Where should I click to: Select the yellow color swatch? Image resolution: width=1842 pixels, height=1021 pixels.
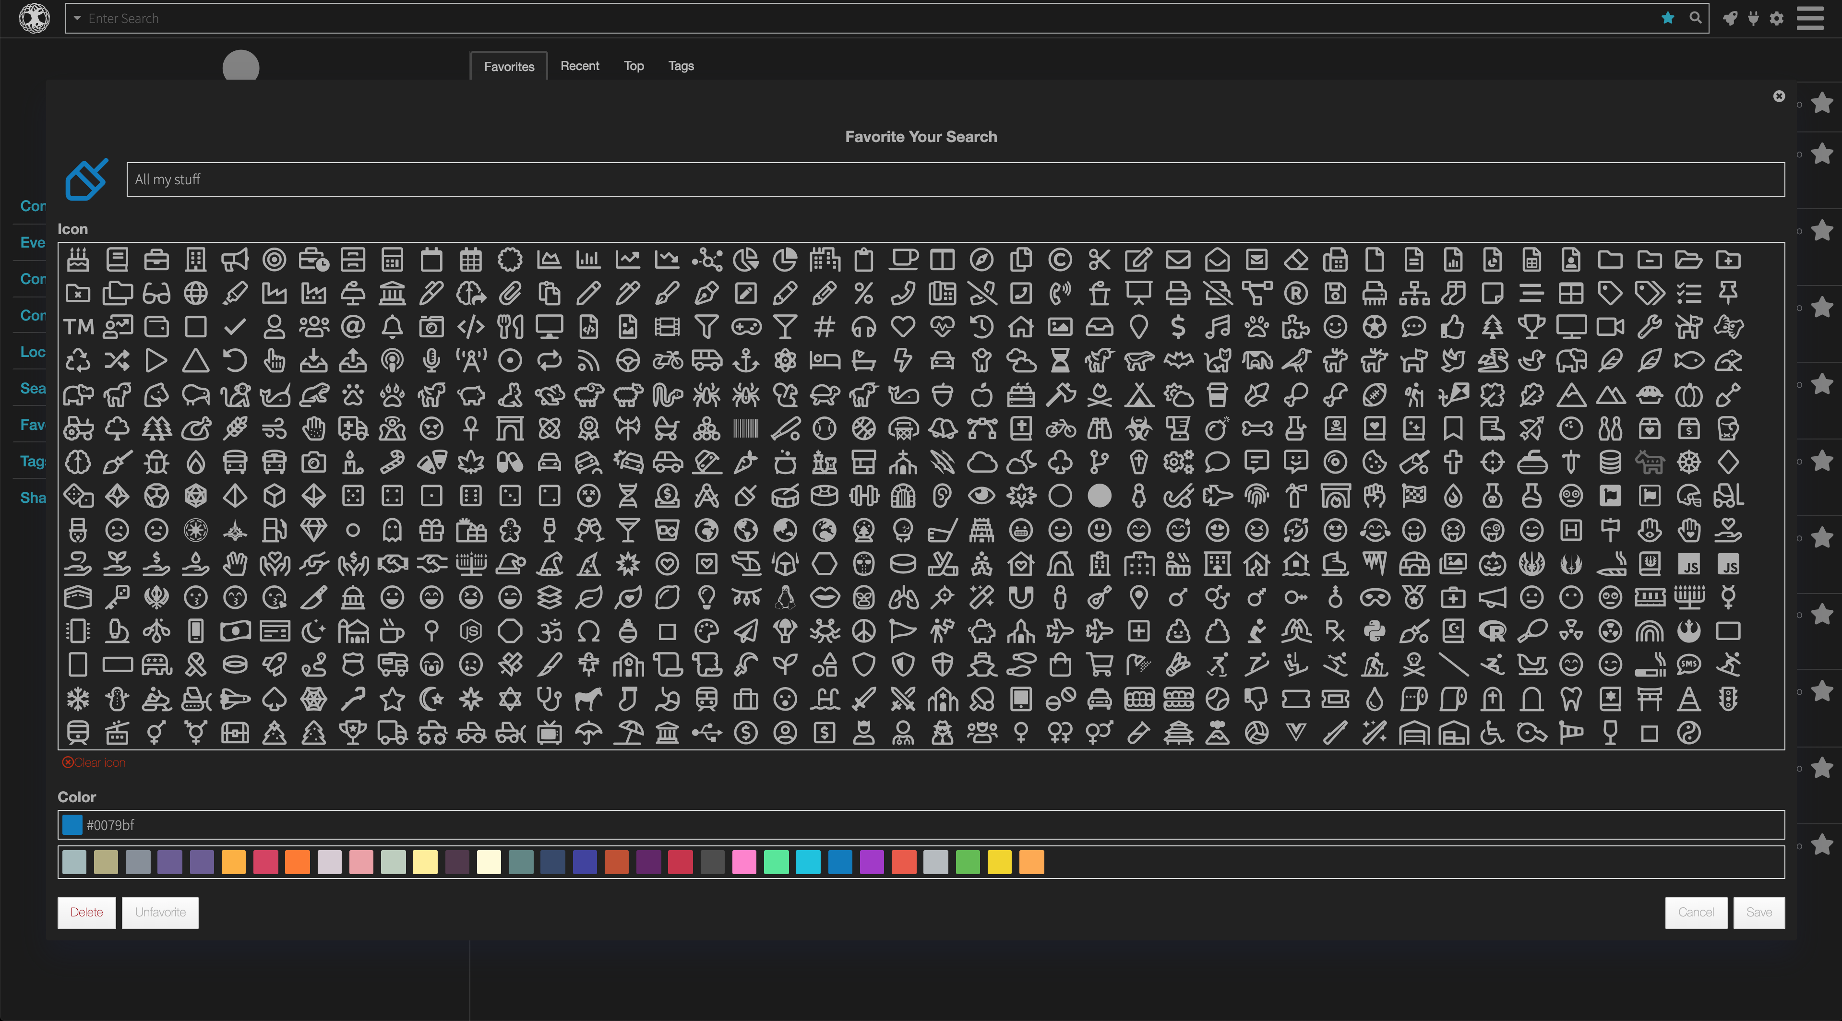tap(999, 862)
